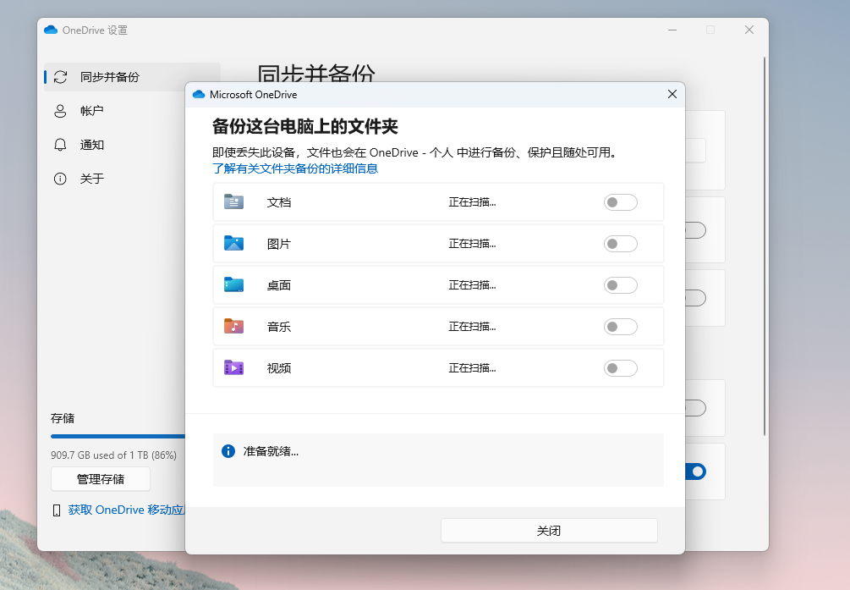Click the 存储 heading in sidebar
Screen dimensions: 850x590
(x=63, y=418)
